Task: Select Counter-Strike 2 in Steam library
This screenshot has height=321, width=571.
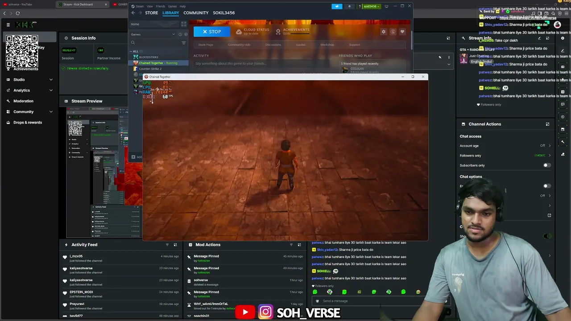Action: [x=150, y=69]
